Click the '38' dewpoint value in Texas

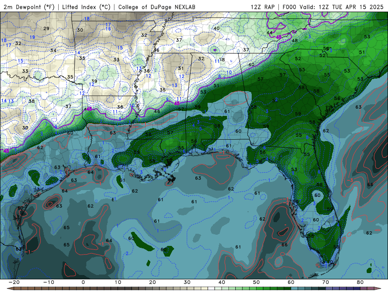(32, 101)
